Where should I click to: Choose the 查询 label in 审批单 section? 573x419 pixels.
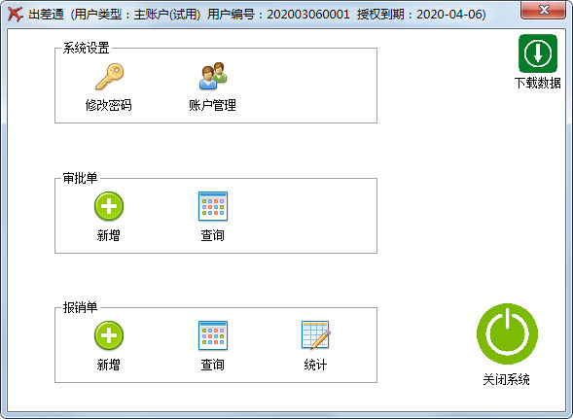click(212, 235)
